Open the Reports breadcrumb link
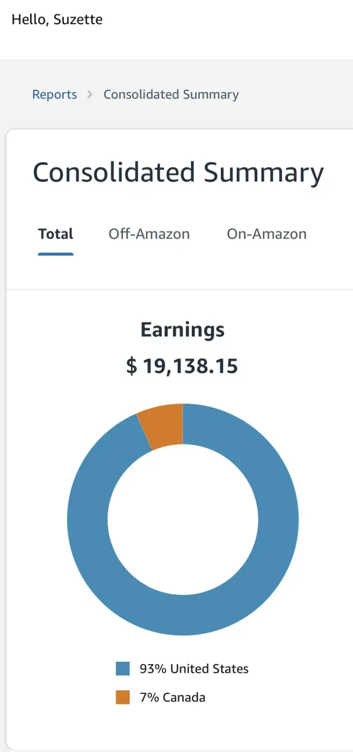 tap(55, 94)
